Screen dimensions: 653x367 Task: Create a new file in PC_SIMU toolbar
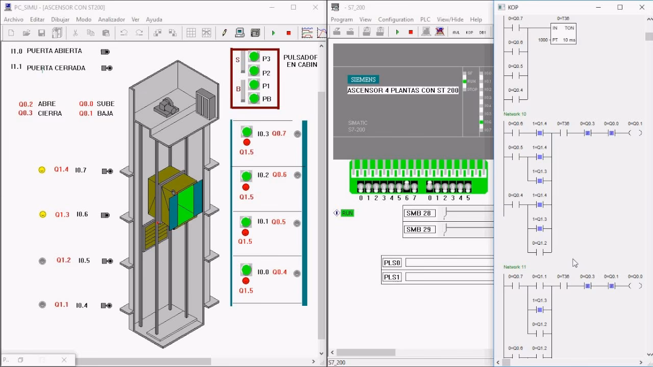click(11, 33)
